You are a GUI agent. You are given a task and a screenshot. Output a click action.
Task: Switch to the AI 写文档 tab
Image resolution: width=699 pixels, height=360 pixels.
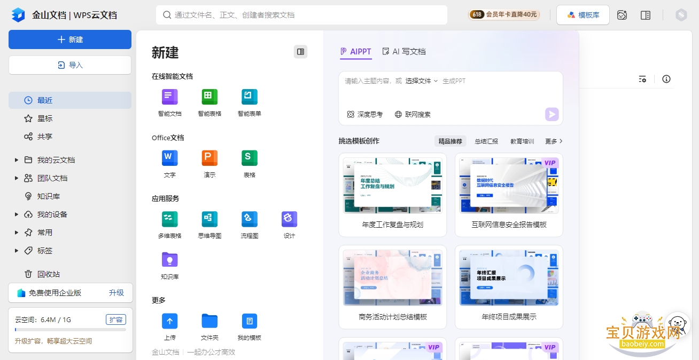coord(404,52)
